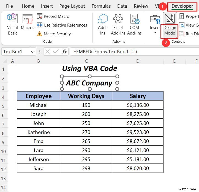Open Excel Add-ins
Image resolution: width=199 pixels, height=192 pixels.
tap(118, 24)
